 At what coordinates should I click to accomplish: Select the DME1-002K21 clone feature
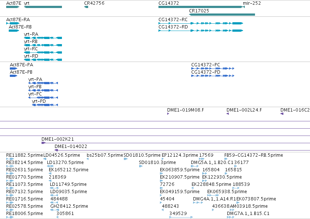(x=176, y=143)
